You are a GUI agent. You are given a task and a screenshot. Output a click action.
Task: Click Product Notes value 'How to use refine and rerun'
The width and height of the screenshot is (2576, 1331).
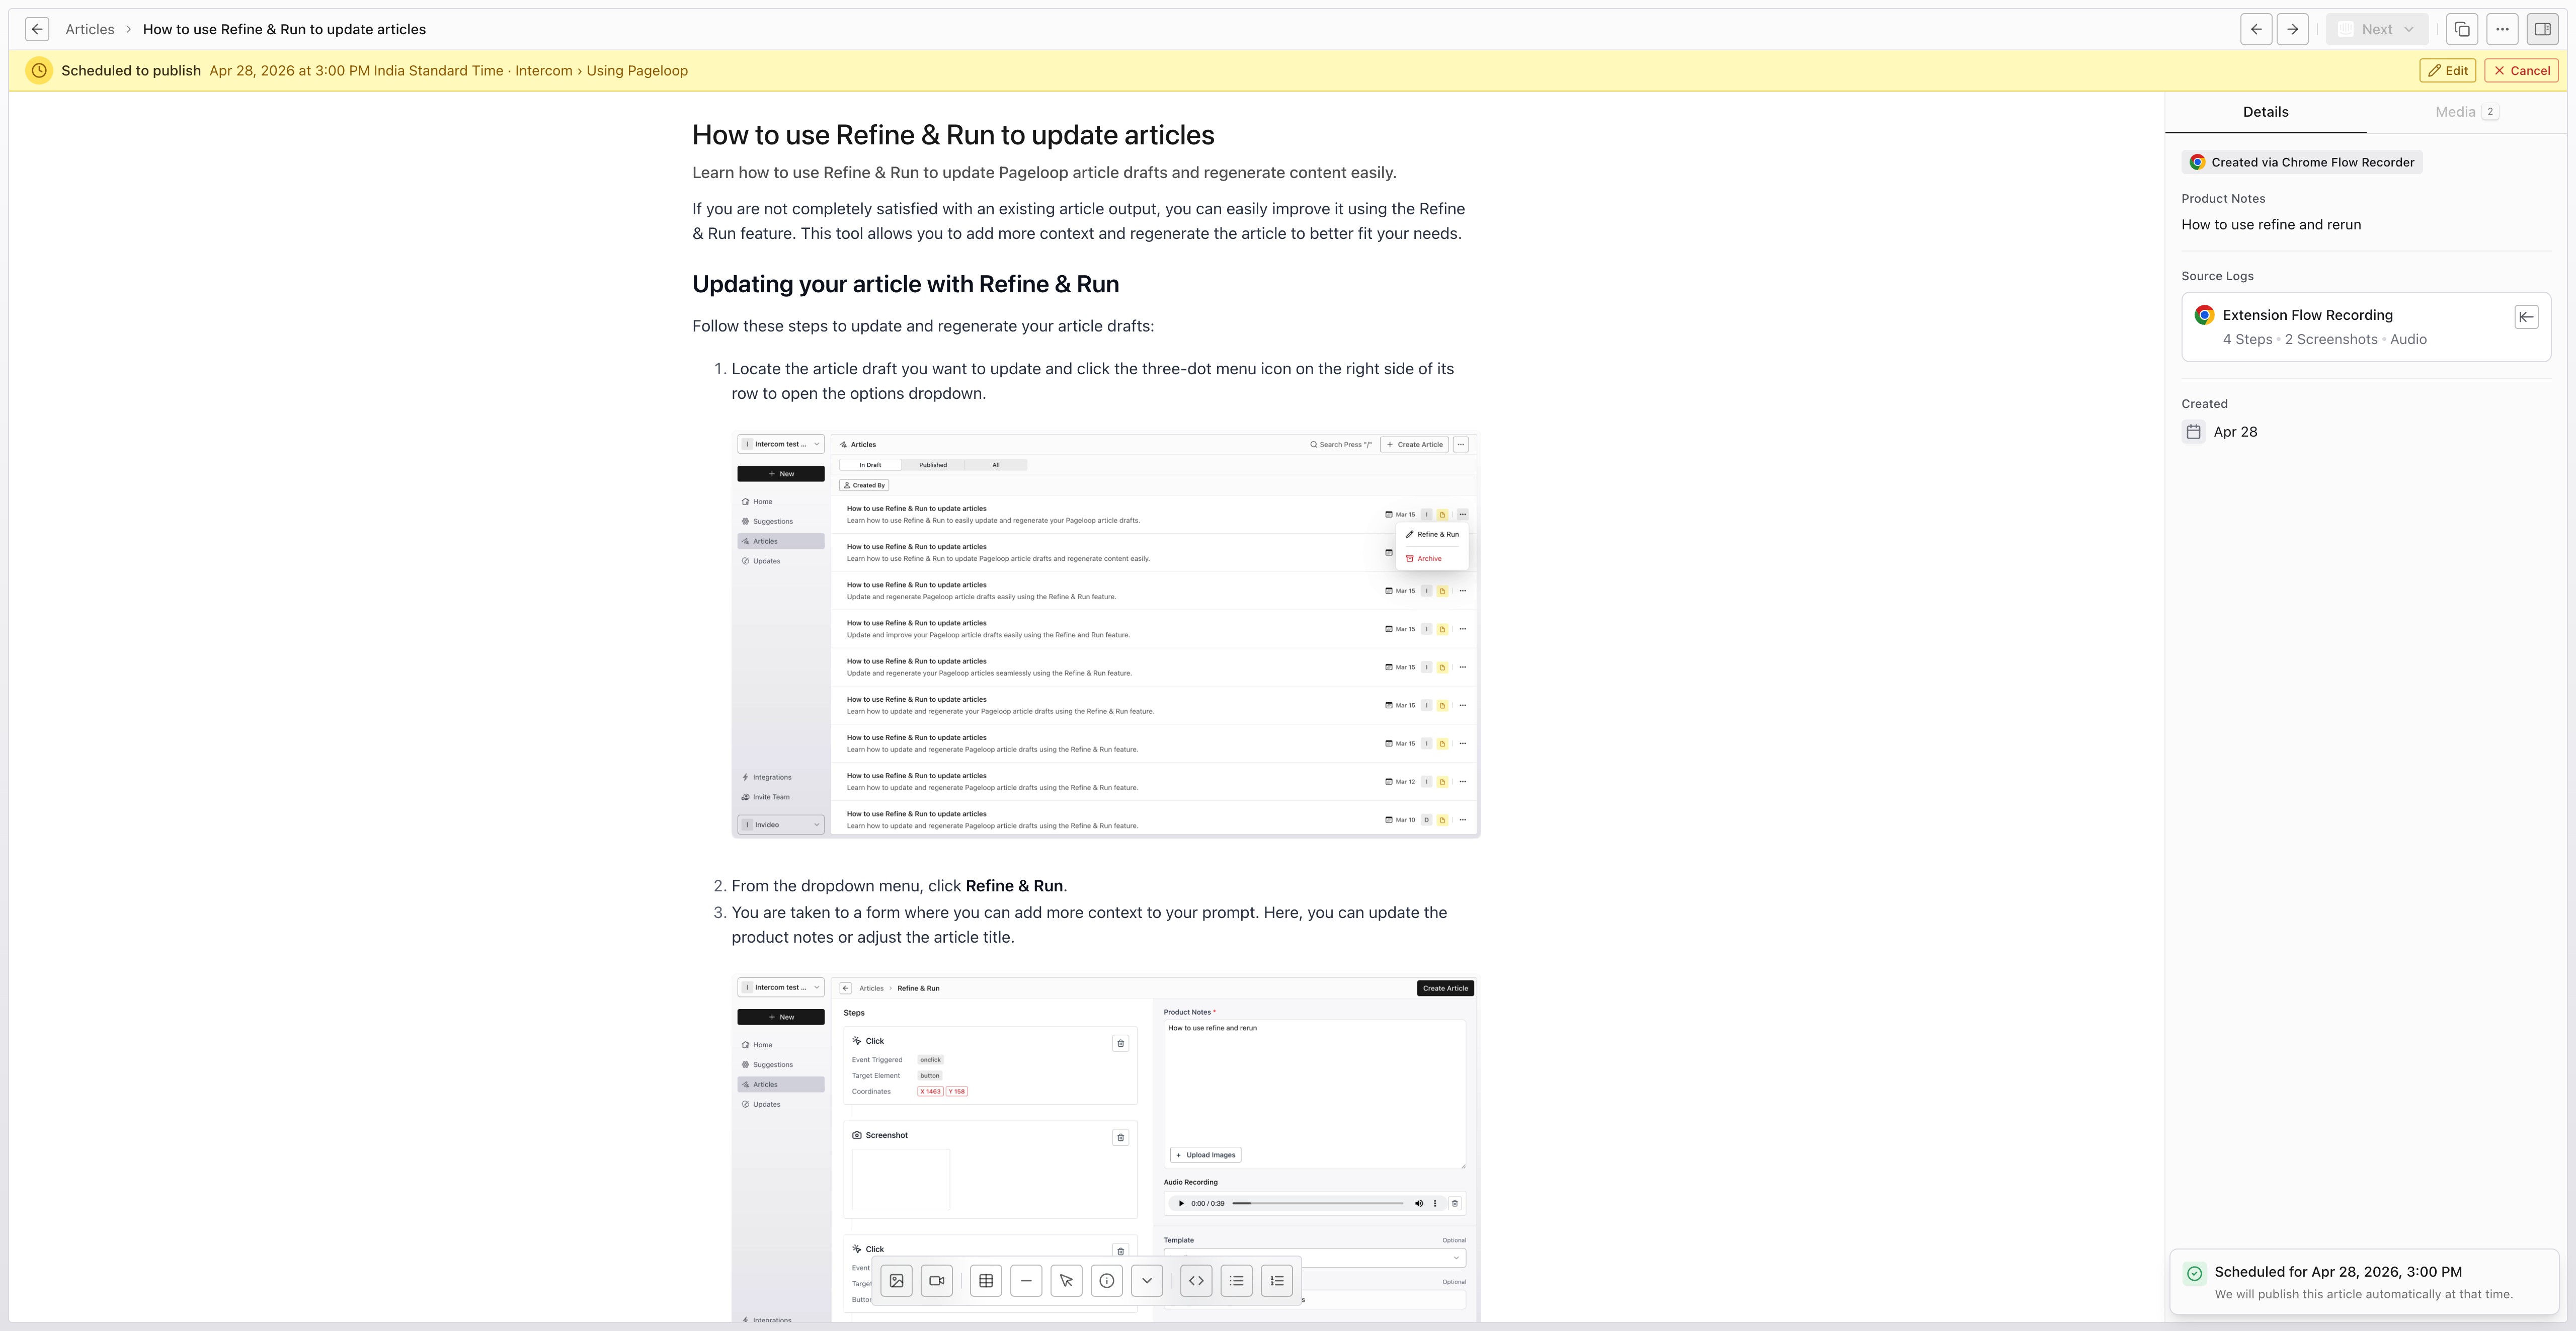[x=2271, y=225]
